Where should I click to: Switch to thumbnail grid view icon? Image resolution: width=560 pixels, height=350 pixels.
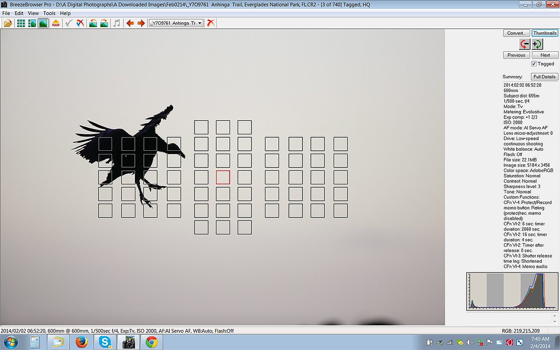[21, 23]
